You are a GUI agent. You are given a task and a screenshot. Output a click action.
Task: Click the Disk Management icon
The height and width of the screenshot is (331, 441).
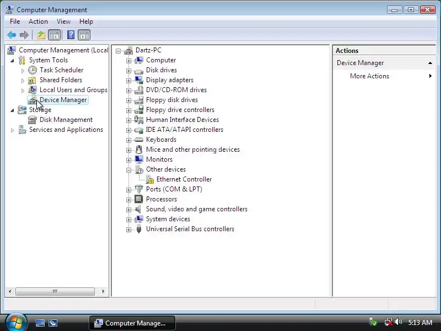[33, 120]
